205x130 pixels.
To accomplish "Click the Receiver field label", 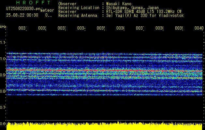I will [x=67, y=12].
